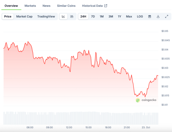Download the chart data
Screen dimensions: 172x132
[158, 17]
